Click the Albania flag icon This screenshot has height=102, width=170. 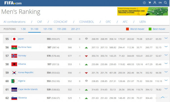14,64
